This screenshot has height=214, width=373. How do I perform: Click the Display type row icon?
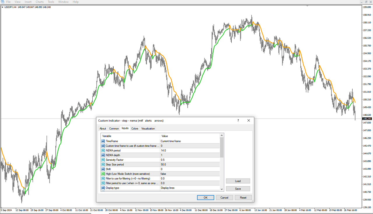tap(103, 188)
